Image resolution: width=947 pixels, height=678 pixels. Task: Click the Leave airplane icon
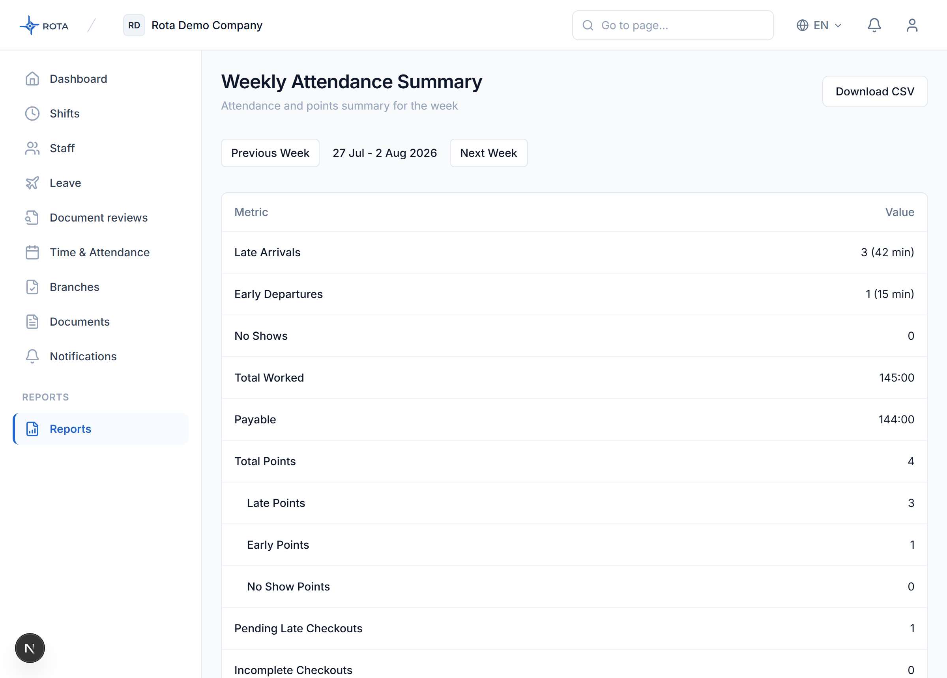(x=32, y=183)
